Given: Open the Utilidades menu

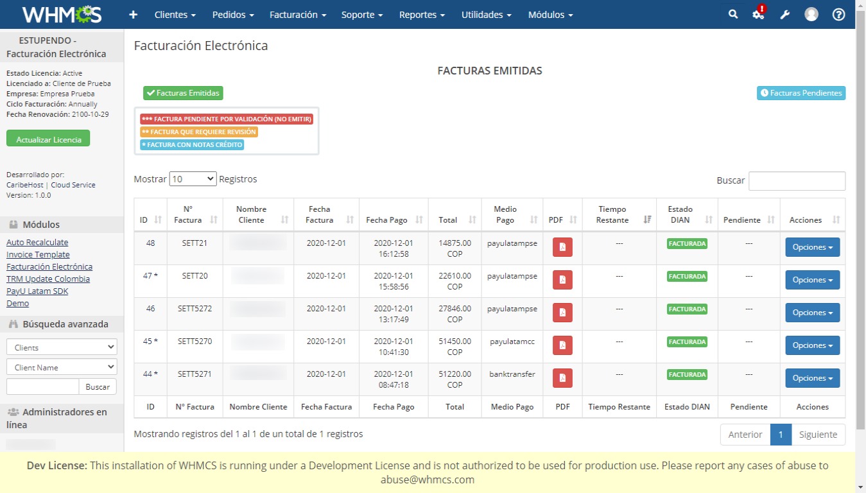Looking at the screenshot, I should pyautogui.click(x=487, y=15).
